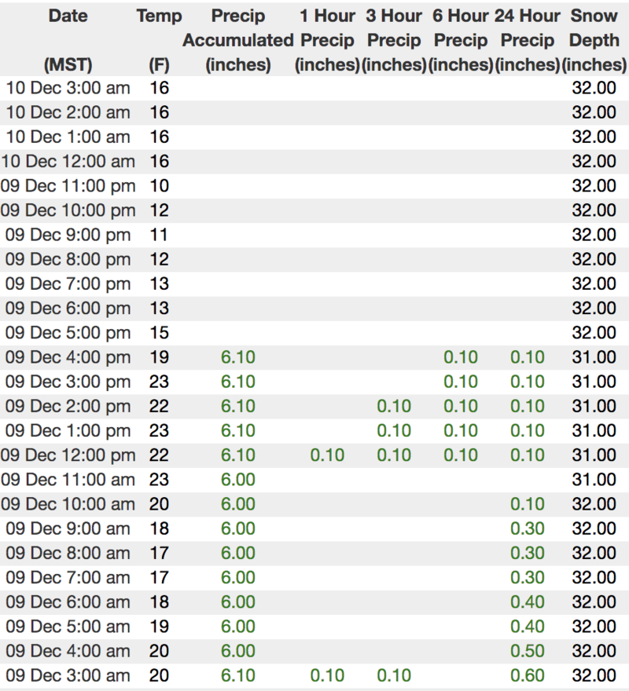Click the 0.60 value in 24 Hour Precip

pyautogui.click(x=528, y=675)
